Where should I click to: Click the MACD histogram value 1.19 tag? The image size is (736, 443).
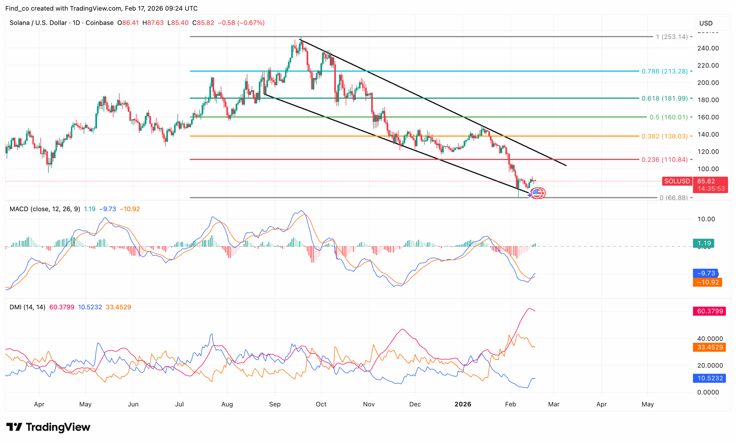pyautogui.click(x=704, y=243)
